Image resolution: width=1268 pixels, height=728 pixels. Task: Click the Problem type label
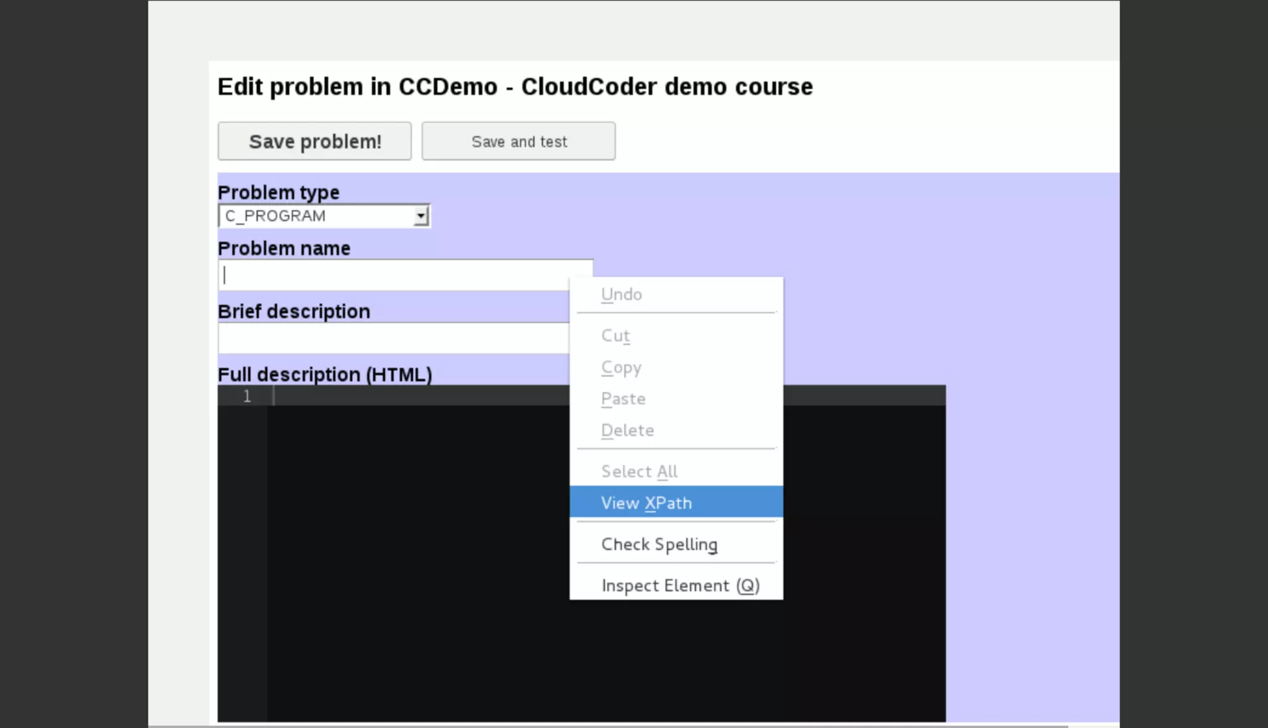(279, 193)
